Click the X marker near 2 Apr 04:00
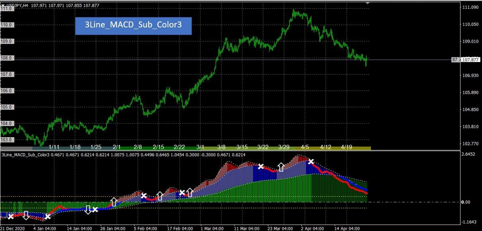482x231 pixels. pos(311,161)
